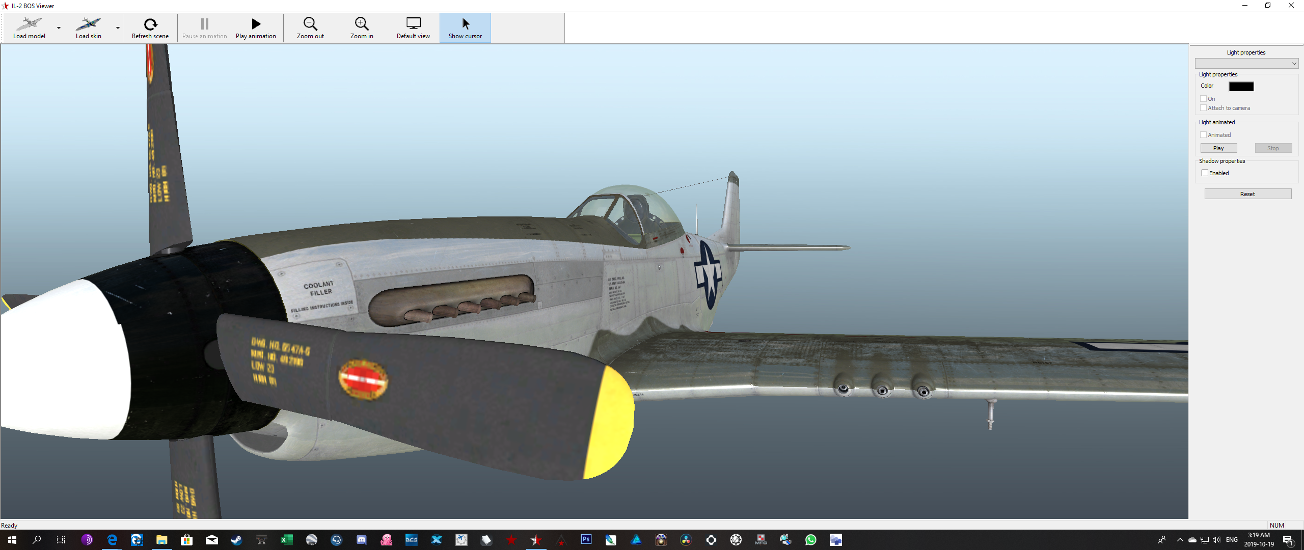Check Attach to camera option

1204,108
